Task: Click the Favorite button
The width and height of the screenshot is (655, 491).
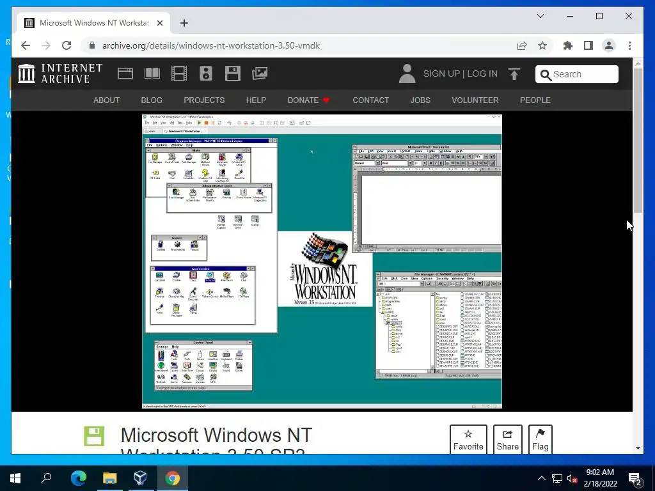Action: pos(468,439)
